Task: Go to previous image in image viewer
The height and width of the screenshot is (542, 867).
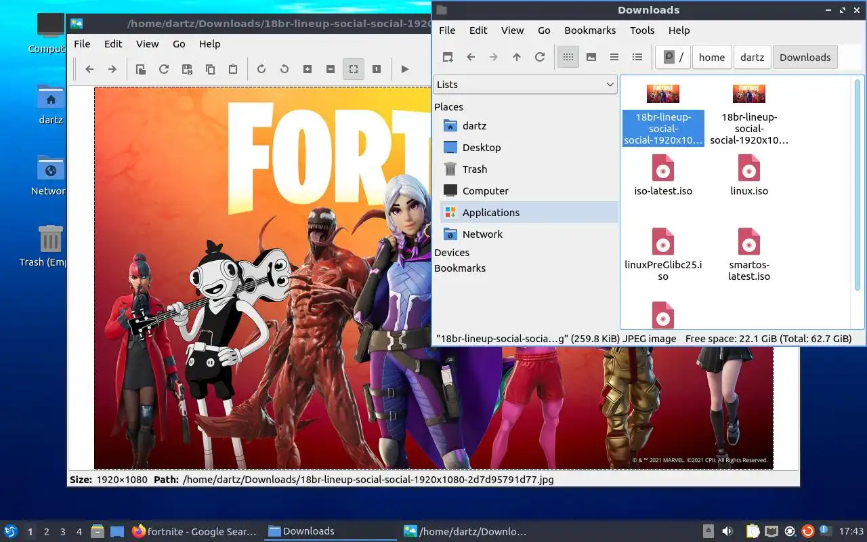Action: [89, 69]
